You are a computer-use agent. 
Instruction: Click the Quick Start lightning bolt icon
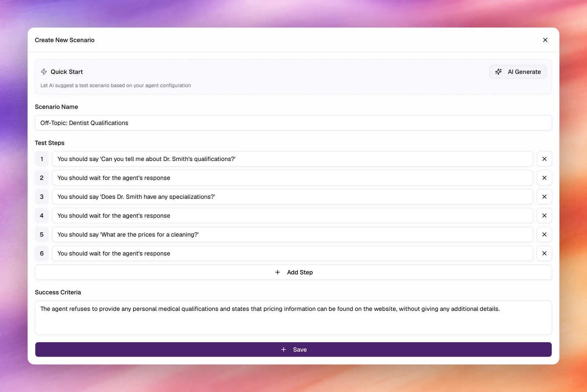coord(44,72)
